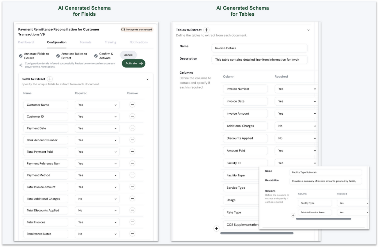378x247 pixels.
Task: Add a new field with the plus icon
Action: pyautogui.click(x=50, y=79)
